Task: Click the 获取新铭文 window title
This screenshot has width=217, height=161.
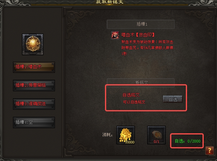Action: point(110,2)
